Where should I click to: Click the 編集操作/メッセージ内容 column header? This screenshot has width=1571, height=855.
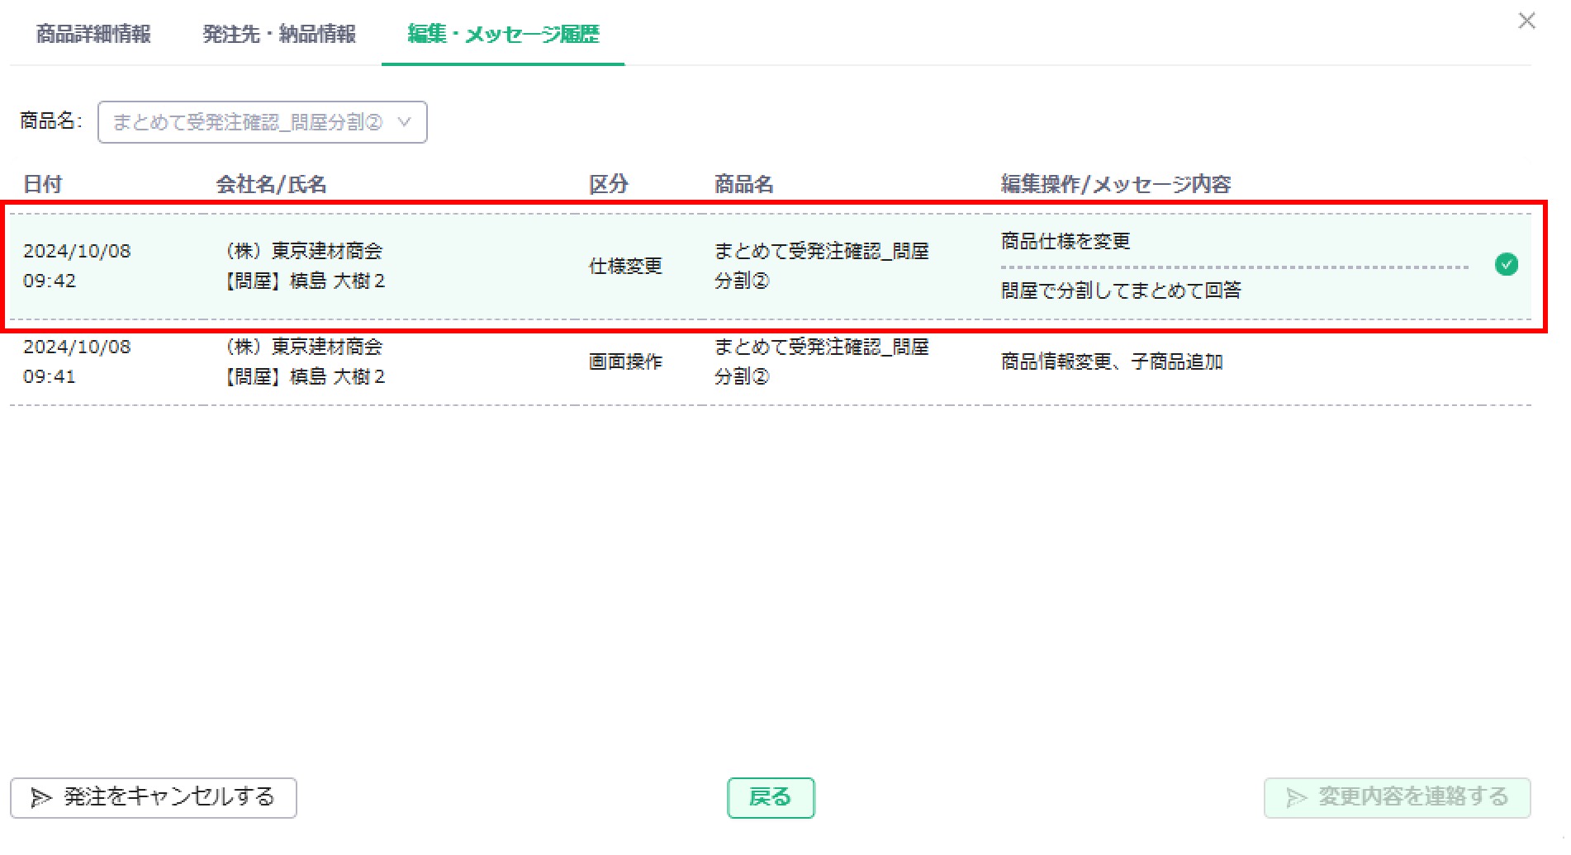(x=1116, y=184)
